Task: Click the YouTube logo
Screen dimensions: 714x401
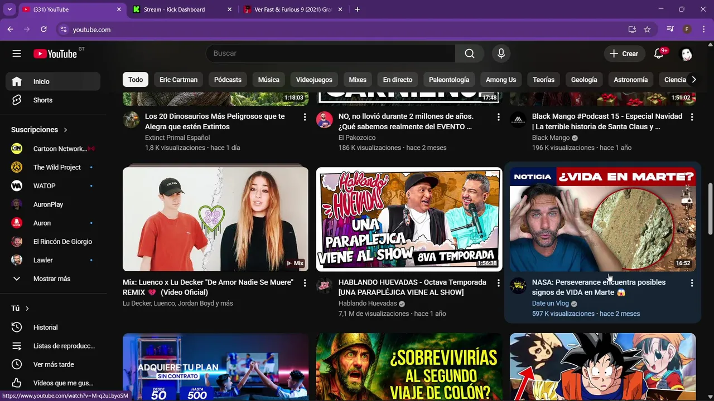Action: pyautogui.click(x=55, y=53)
